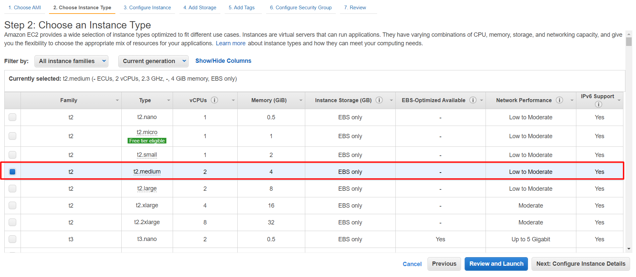Open the t2.medium type link

[x=147, y=172]
